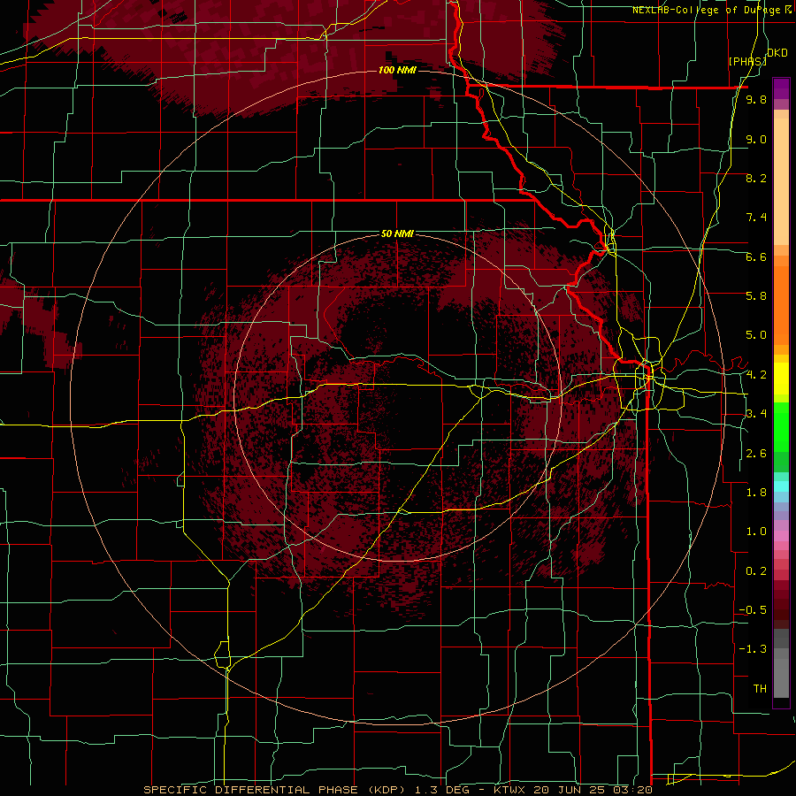Click the orange segment of the color bar
The width and height of the screenshot is (796, 796).
[781, 304]
